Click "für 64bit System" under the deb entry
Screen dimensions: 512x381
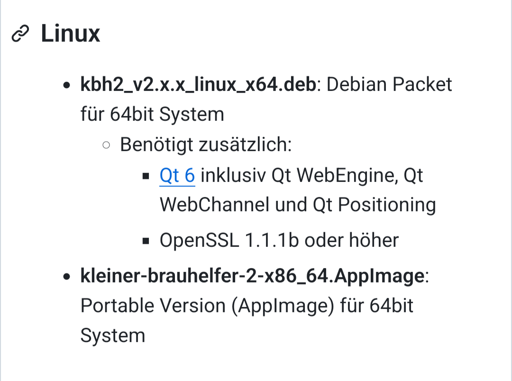[152, 115]
